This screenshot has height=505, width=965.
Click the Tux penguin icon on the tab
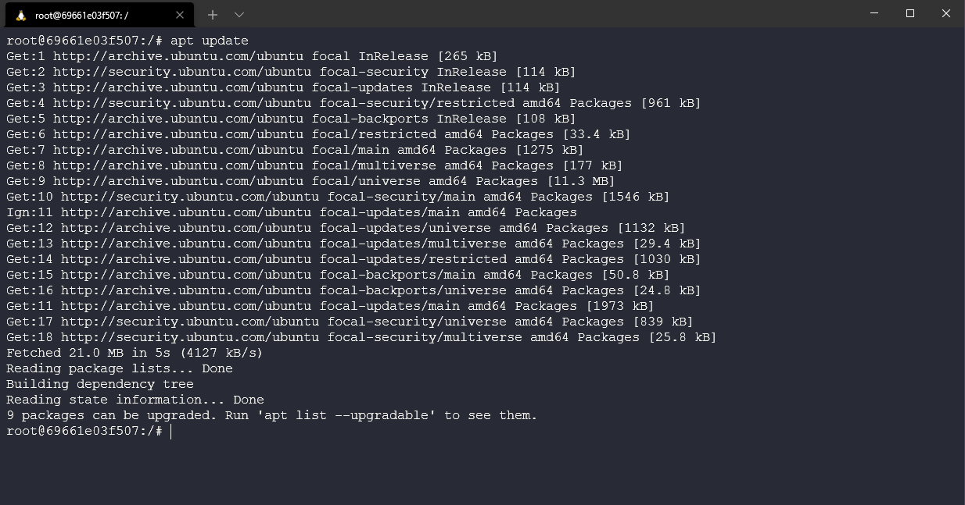point(20,14)
